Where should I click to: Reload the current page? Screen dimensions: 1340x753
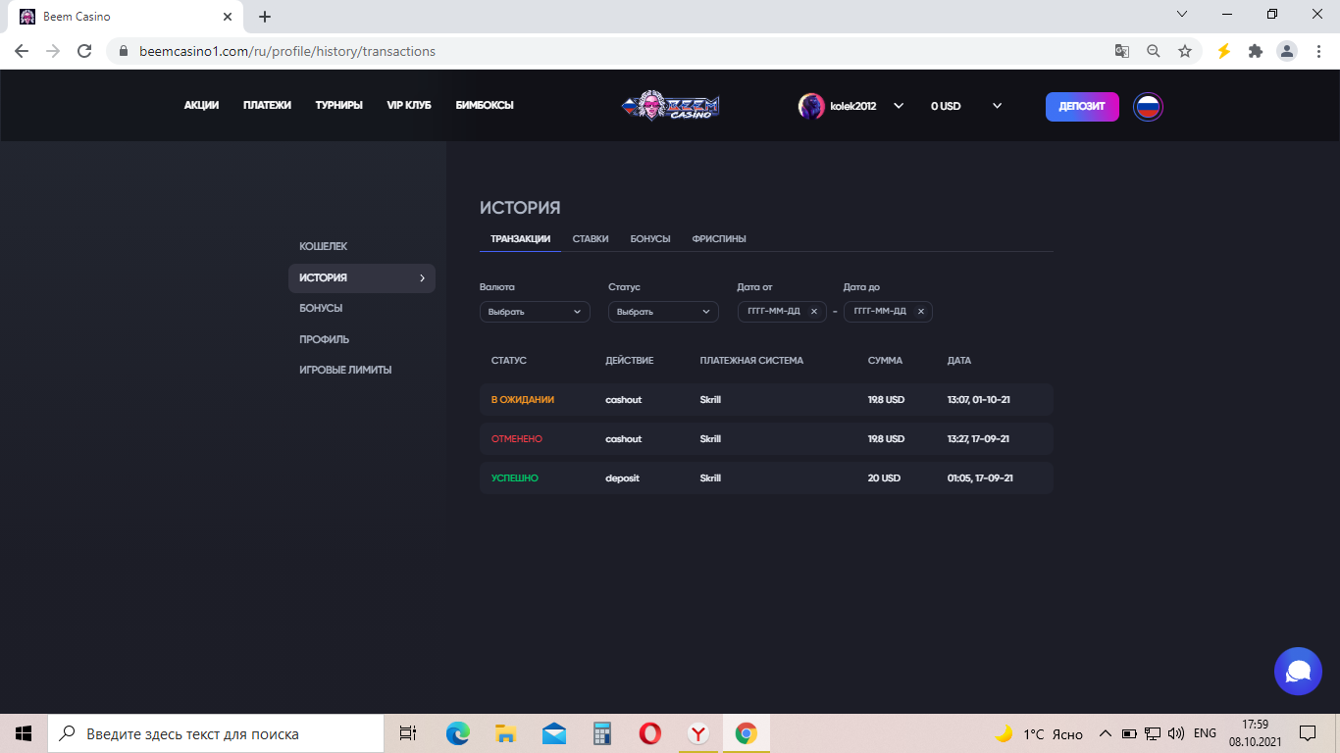[84, 51]
